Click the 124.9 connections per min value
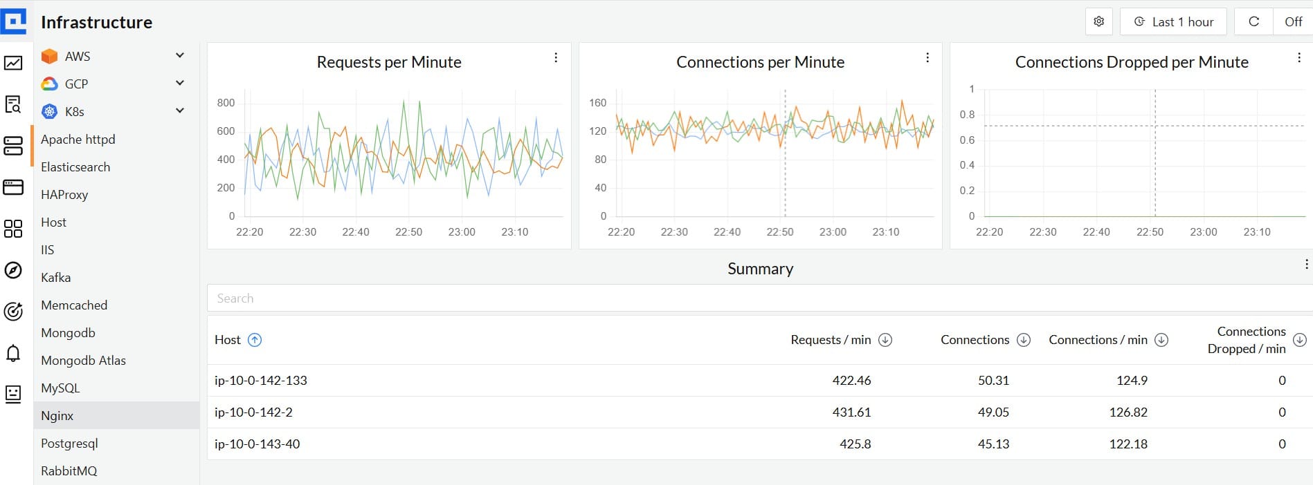The image size is (1313, 485). point(1132,380)
